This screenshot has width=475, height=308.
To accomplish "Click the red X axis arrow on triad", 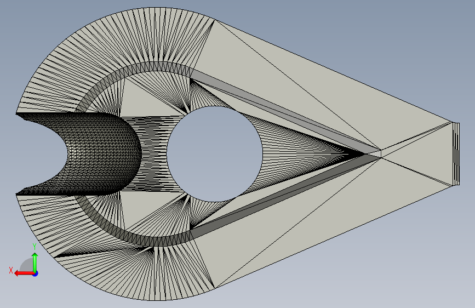I will [x=24, y=273].
